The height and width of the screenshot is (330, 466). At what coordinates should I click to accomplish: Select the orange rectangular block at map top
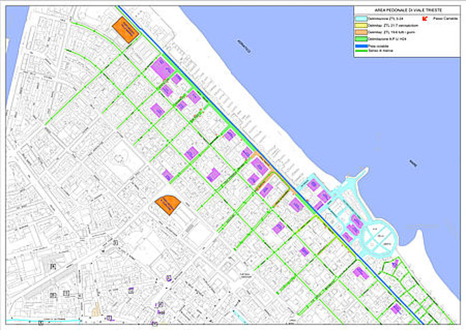pyautogui.click(x=126, y=30)
